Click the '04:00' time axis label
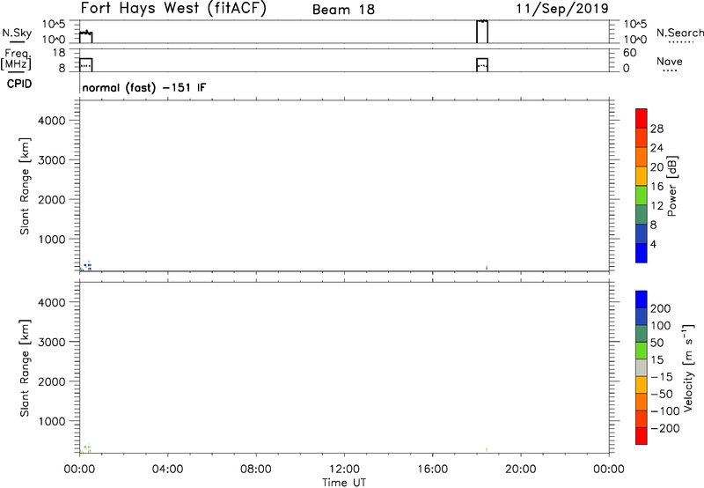 click(167, 470)
